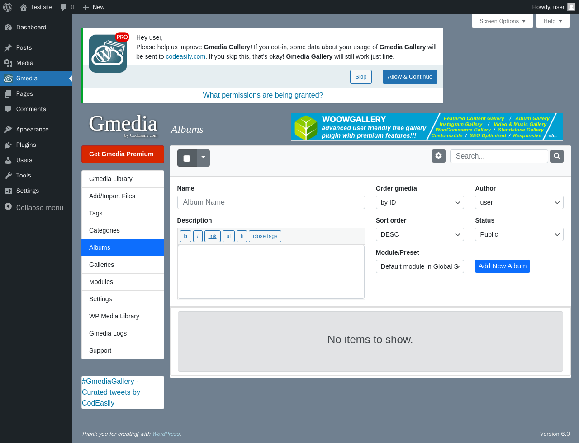Open the Order gmedia dropdown
The width and height of the screenshot is (579, 443).
[420, 202]
